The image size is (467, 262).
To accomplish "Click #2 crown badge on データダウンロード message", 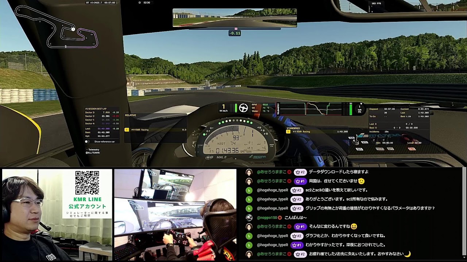I will [300, 172].
